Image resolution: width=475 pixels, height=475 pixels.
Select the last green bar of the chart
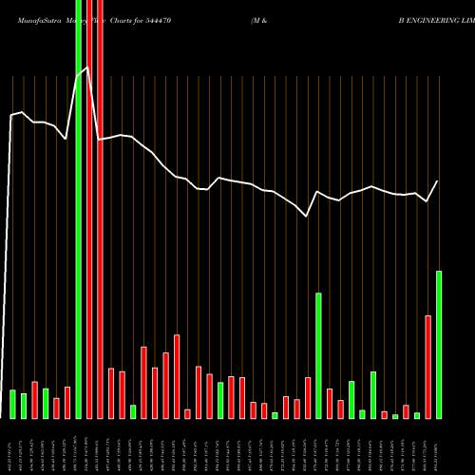coord(439,345)
